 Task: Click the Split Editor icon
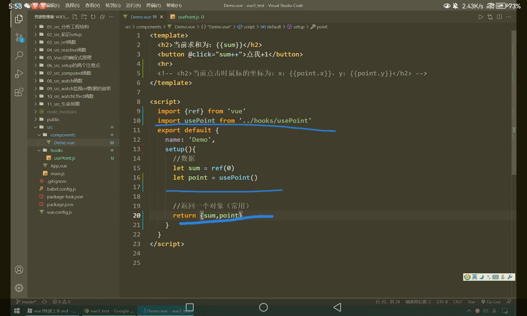pyautogui.click(x=499, y=17)
